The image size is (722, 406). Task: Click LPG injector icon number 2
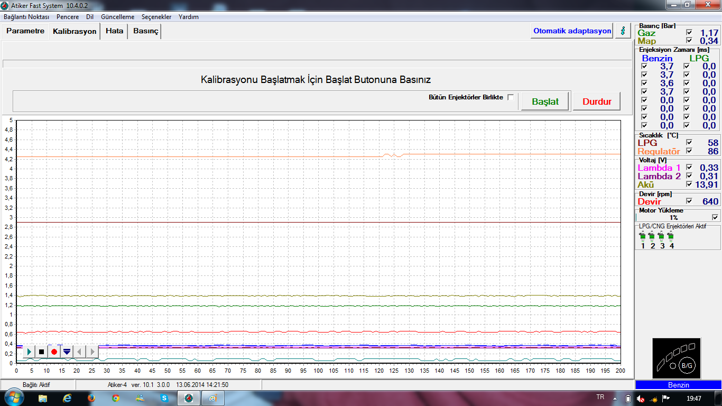(x=652, y=236)
